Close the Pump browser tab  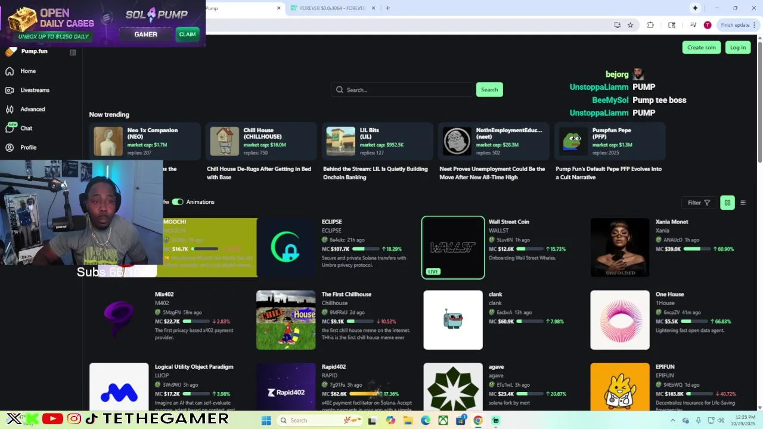[x=278, y=8]
